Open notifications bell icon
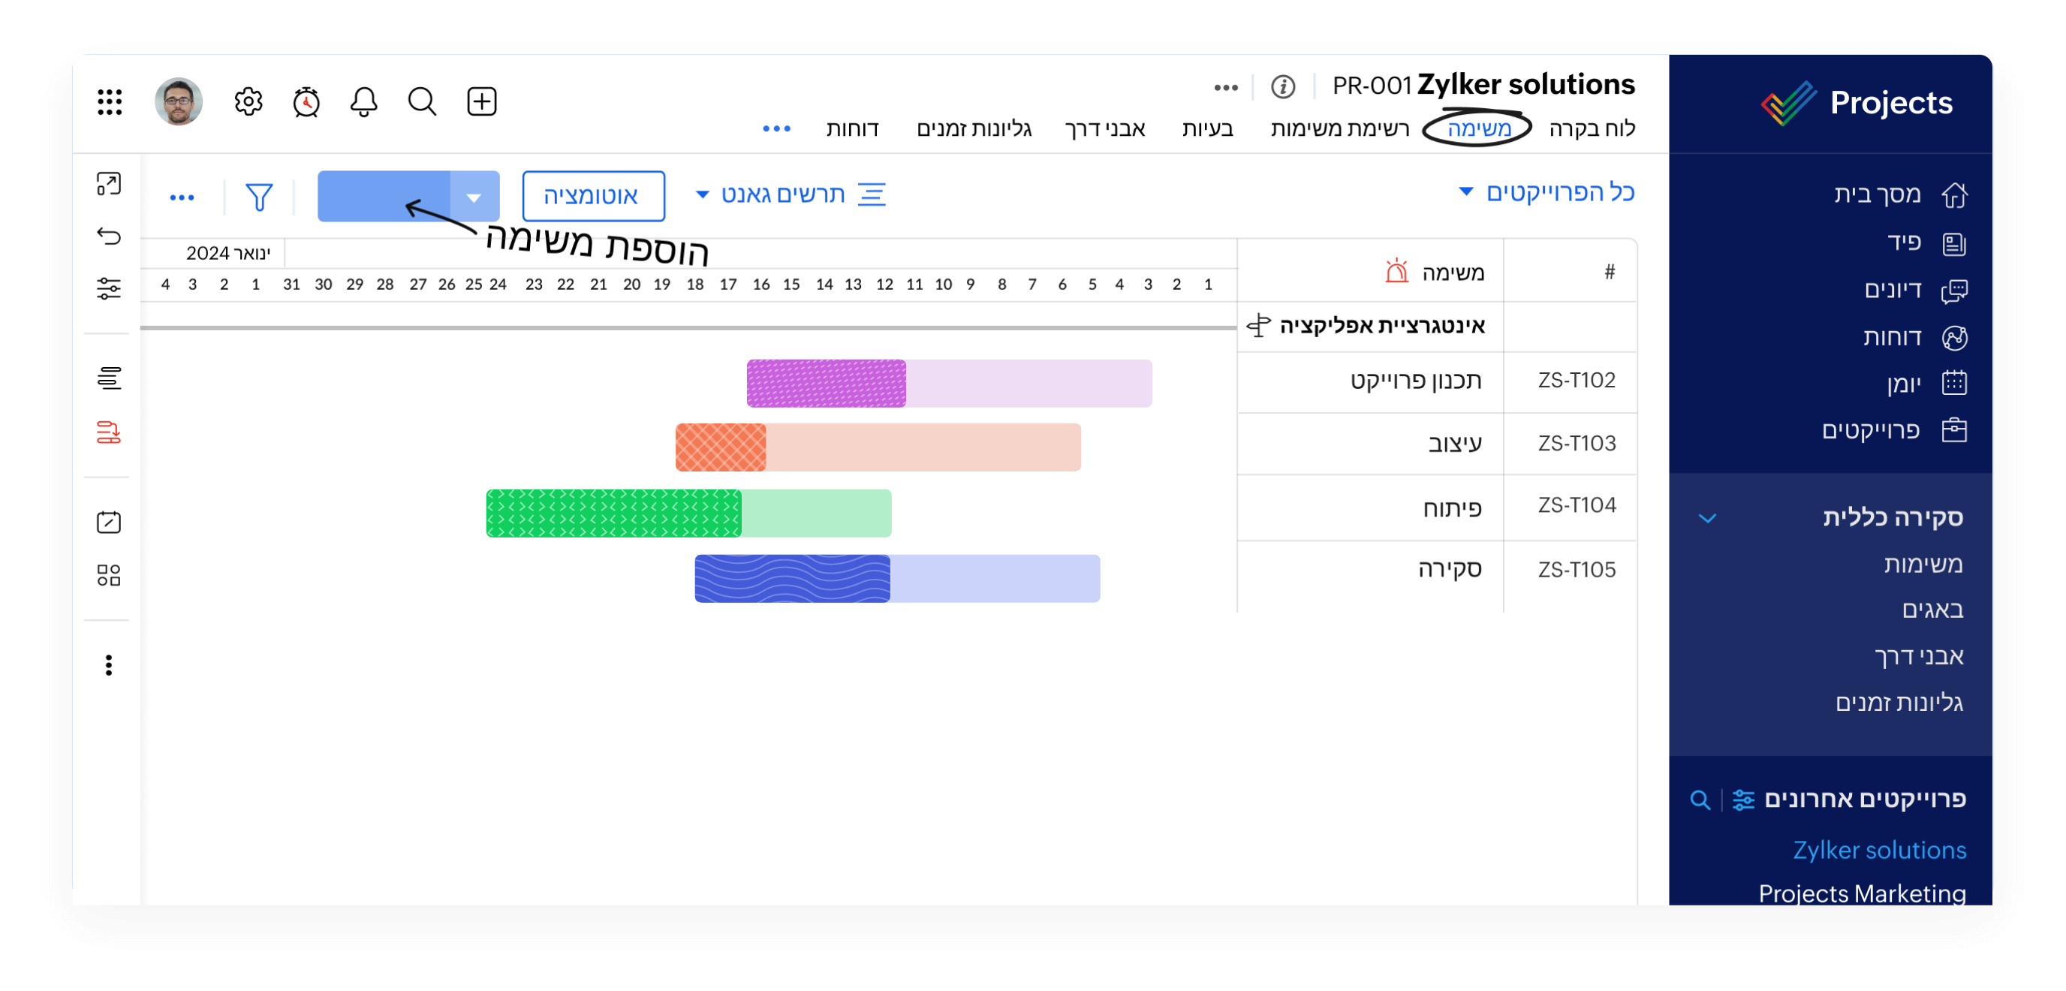Viewport: 2066px width, 991px height. tap(363, 102)
